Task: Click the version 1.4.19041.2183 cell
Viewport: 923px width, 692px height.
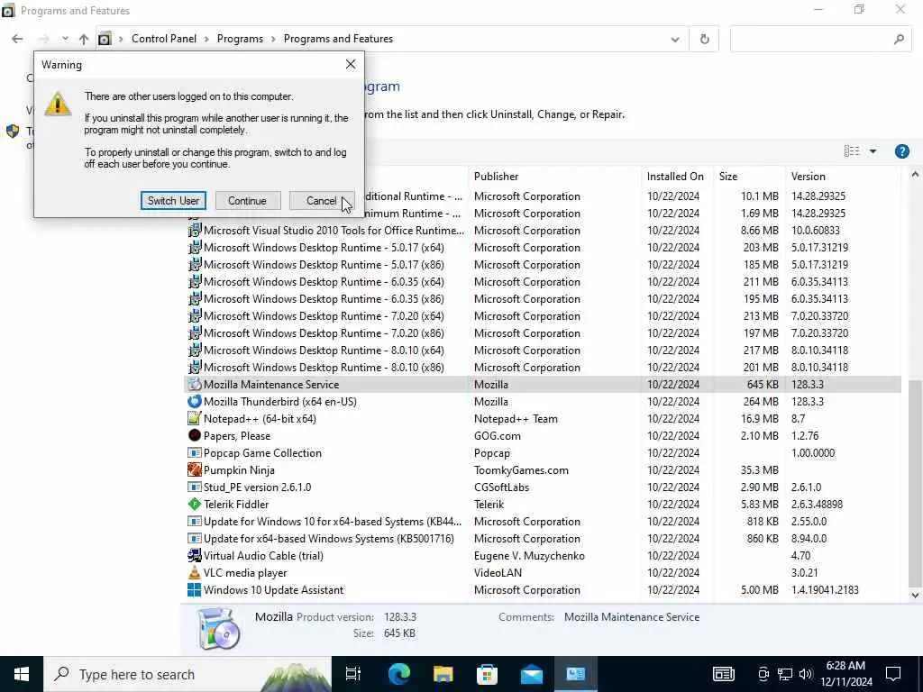Action: (x=825, y=589)
